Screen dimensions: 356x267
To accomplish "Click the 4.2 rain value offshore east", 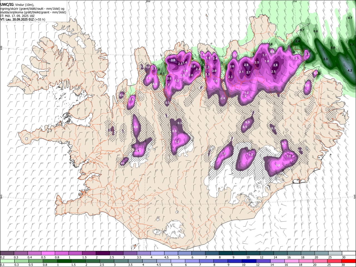I will coord(350,71).
